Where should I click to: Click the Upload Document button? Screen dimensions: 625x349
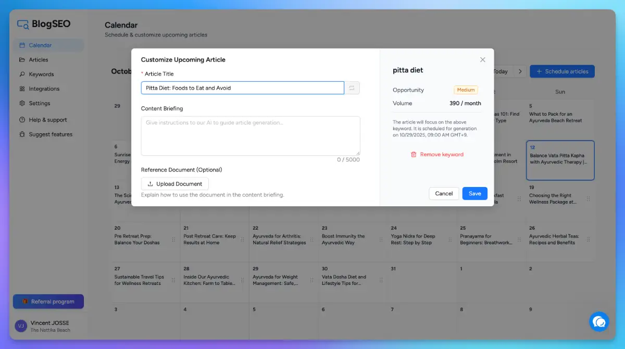[174, 184]
